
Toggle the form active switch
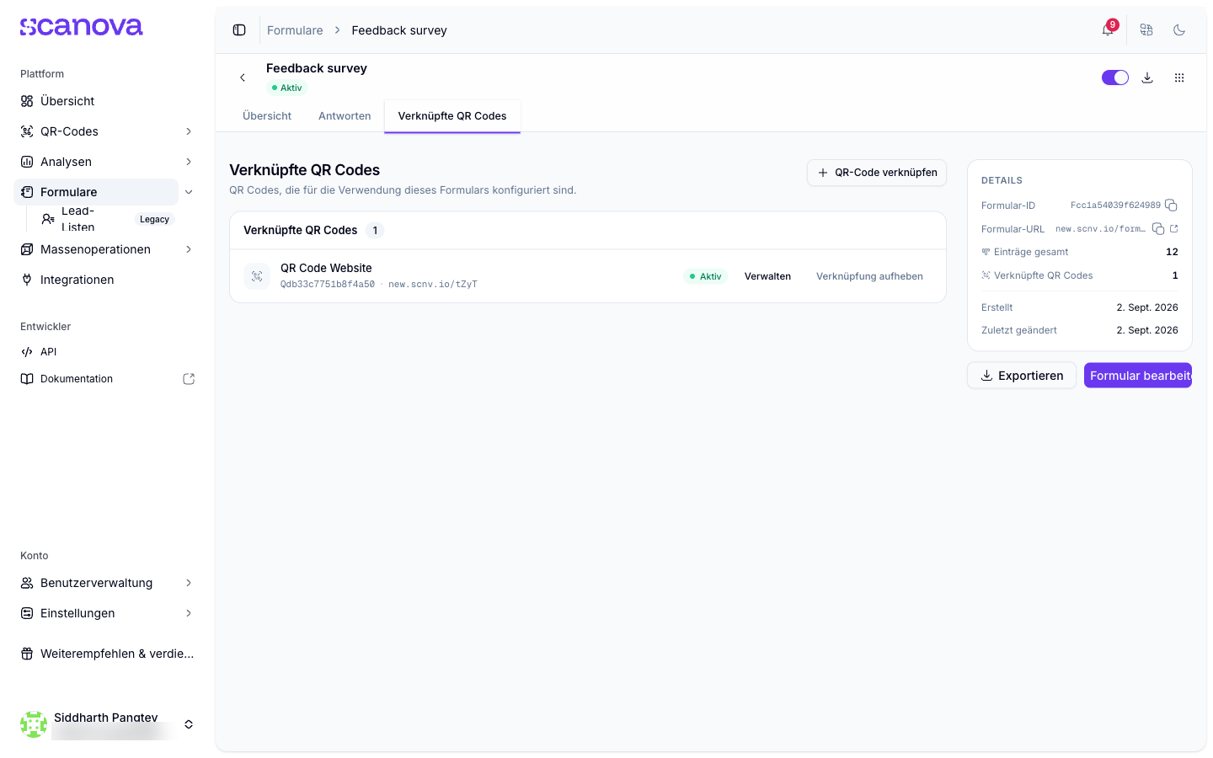pos(1115,77)
